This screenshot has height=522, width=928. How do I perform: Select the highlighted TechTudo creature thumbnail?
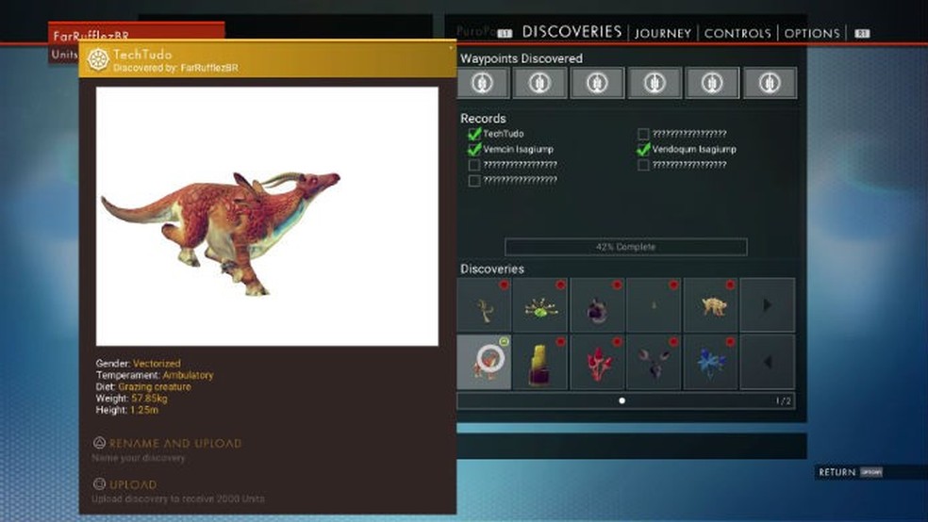pyautogui.click(x=484, y=362)
